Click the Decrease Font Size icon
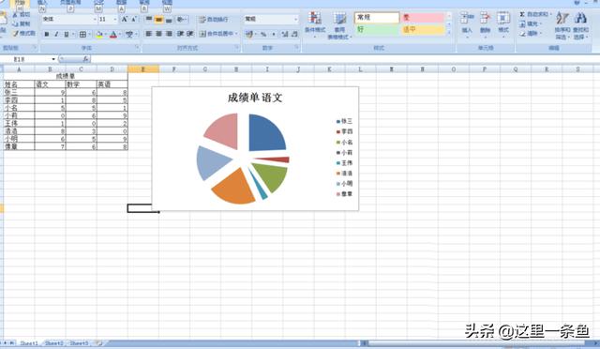Image resolution: width=600 pixels, height=349 pixels. tap(134, 19)
